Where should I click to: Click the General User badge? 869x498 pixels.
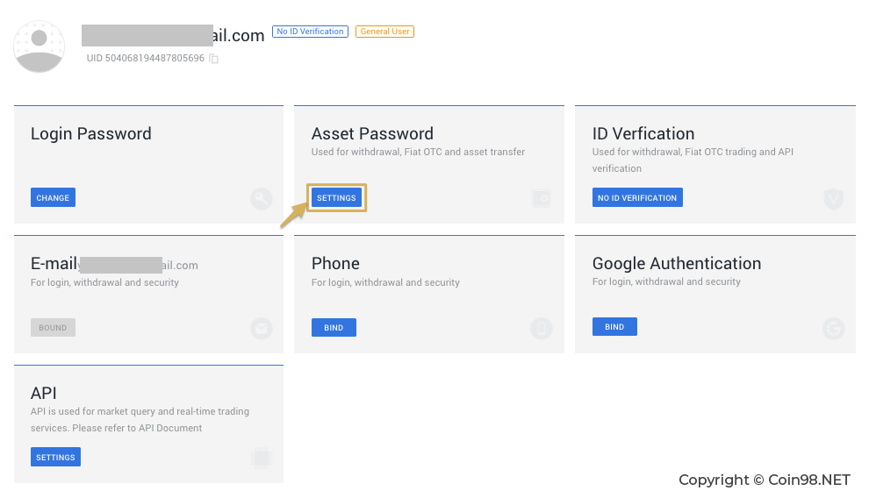pos(384,32)
